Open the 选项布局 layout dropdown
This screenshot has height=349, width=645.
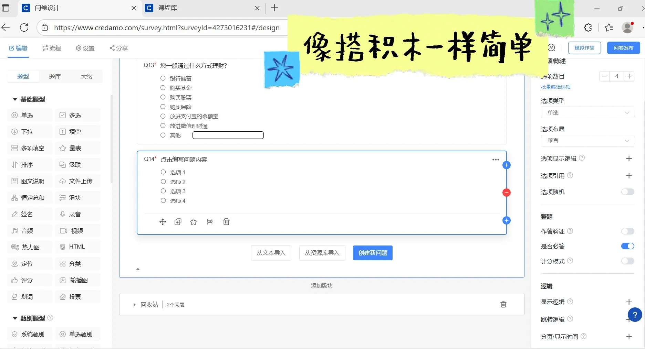point(587,141)
